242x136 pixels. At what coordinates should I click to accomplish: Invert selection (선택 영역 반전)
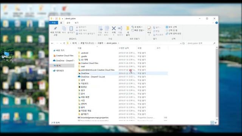(173, 34)
